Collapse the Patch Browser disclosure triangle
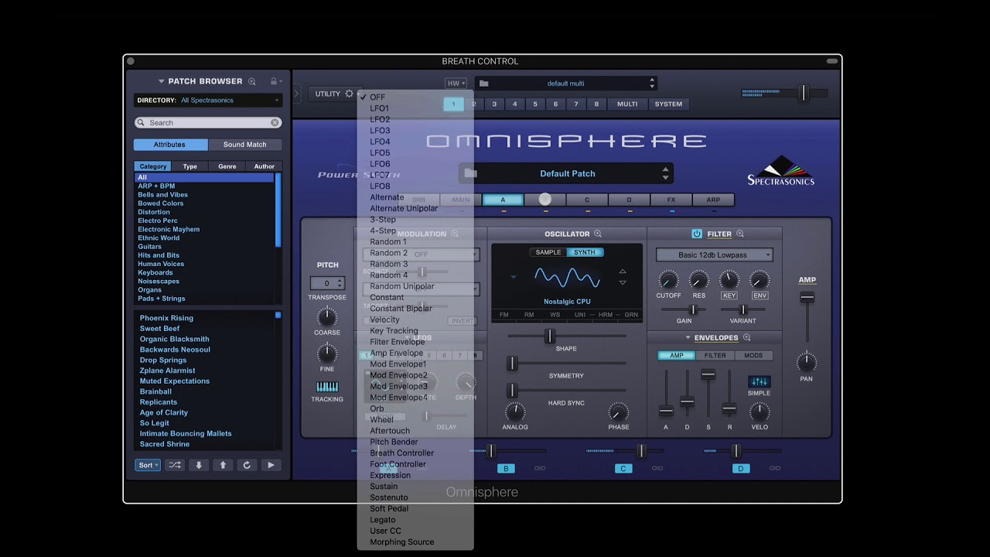The image size is (990, 557). 162,81
